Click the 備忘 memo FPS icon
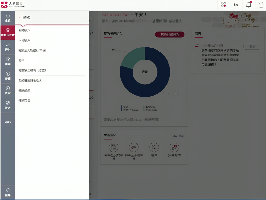The width and height of the screenshot is (266, 200). (197, 46)
